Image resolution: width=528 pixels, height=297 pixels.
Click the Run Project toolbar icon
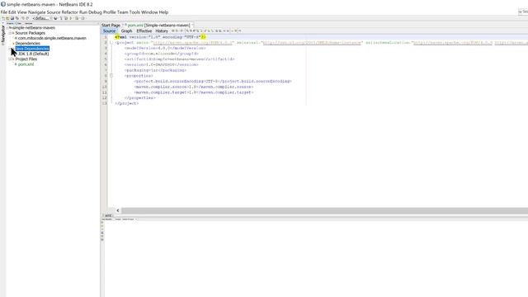(71, 18)
